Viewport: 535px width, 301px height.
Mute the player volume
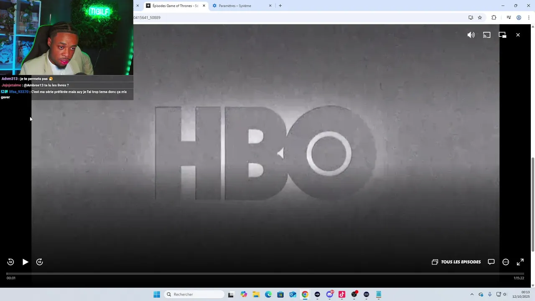click(x=471, y=35)
